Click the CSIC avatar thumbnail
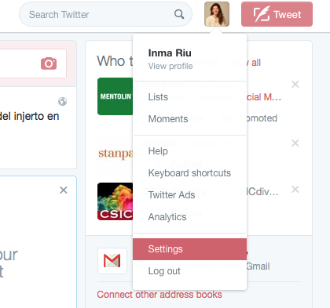Viewport: 330px width, 308px height. (115, 201)
